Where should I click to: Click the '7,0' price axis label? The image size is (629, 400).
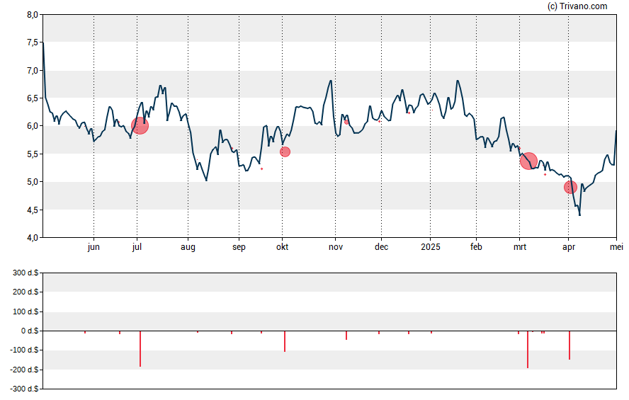[33, 71]
